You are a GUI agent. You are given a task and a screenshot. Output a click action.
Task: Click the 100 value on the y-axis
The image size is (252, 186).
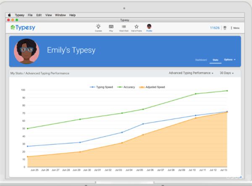(x=23, y=90)
